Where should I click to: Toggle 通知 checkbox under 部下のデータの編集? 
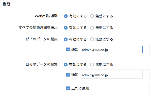click(x=68, y=50)
